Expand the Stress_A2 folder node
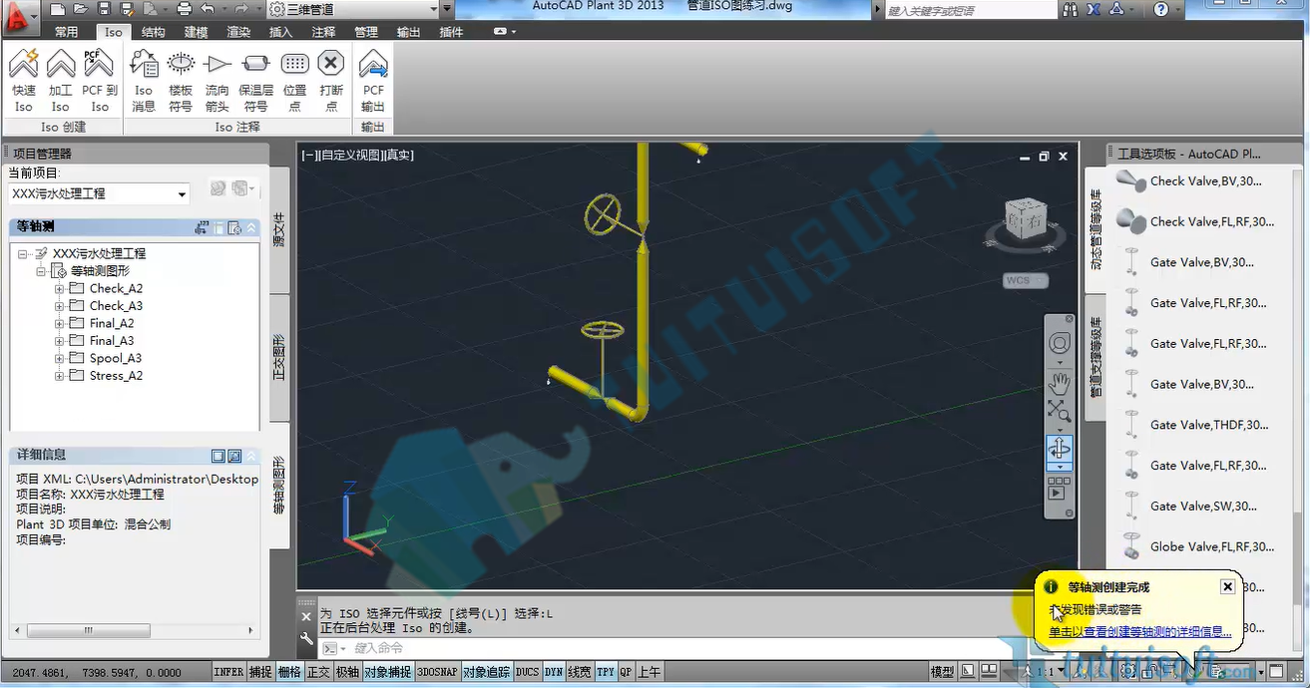1310x688 pixels. (60, 376)
